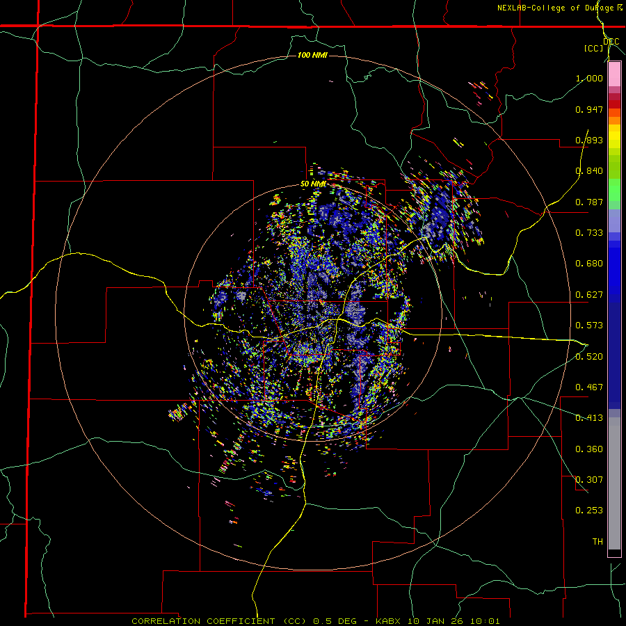Screen dimensions: 626x626
Task: Click the CORRELATION COEFFICIENT footer title
Action: coord(203,621)
